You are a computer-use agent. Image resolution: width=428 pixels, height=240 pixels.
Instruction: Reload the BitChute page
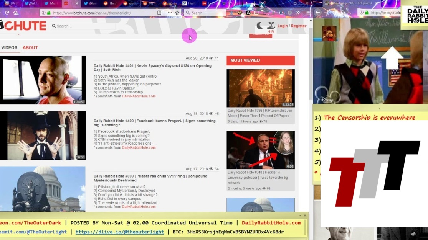coord(7,13)
